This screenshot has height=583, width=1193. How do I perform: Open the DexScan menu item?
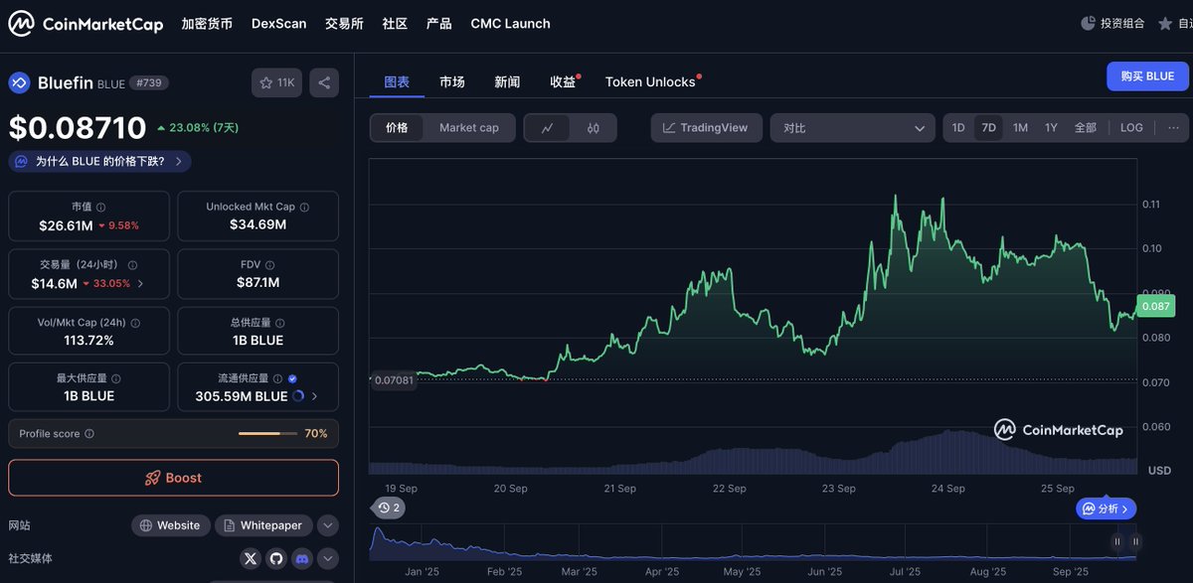278,24
